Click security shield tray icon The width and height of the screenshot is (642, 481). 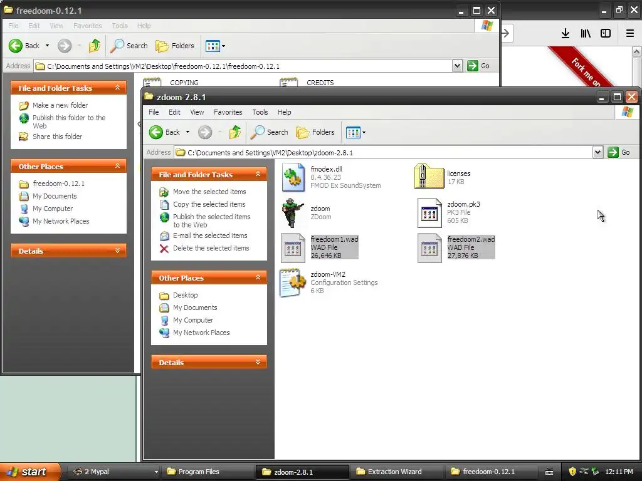pos(572,472)
